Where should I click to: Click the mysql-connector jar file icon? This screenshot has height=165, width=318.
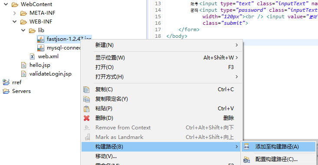tap(40, 48)
